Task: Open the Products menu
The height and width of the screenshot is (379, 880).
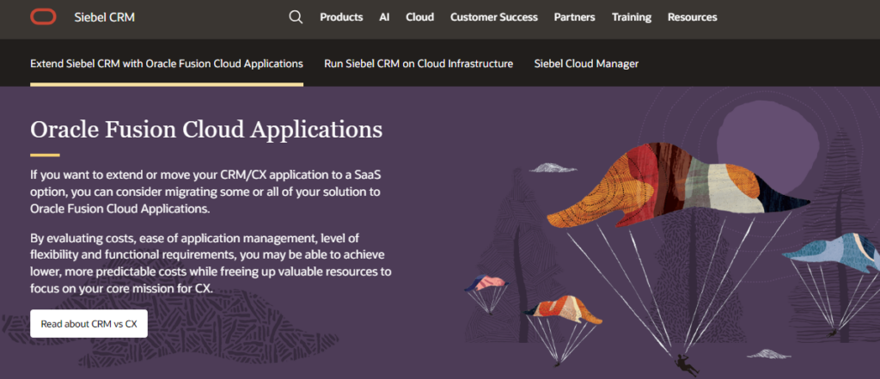Action: pos(341,17)
